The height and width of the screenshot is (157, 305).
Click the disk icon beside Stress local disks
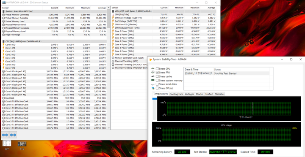(153, 84)
